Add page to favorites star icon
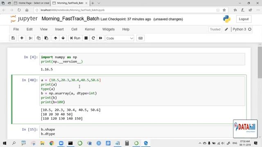Screen dimensions: 262x147 coord(224,10)
